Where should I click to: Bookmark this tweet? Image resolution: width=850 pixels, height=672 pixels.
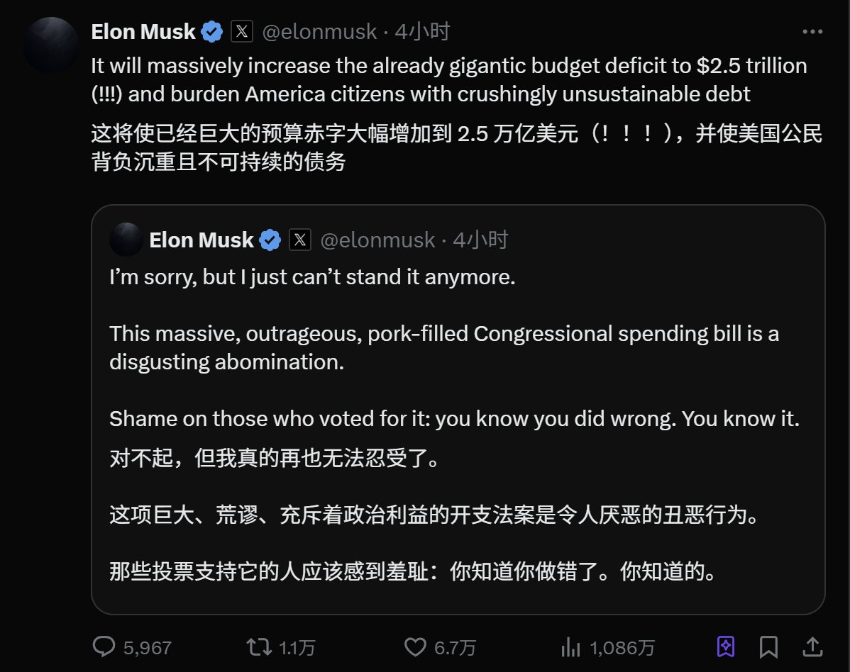click(x=768, y=646)
